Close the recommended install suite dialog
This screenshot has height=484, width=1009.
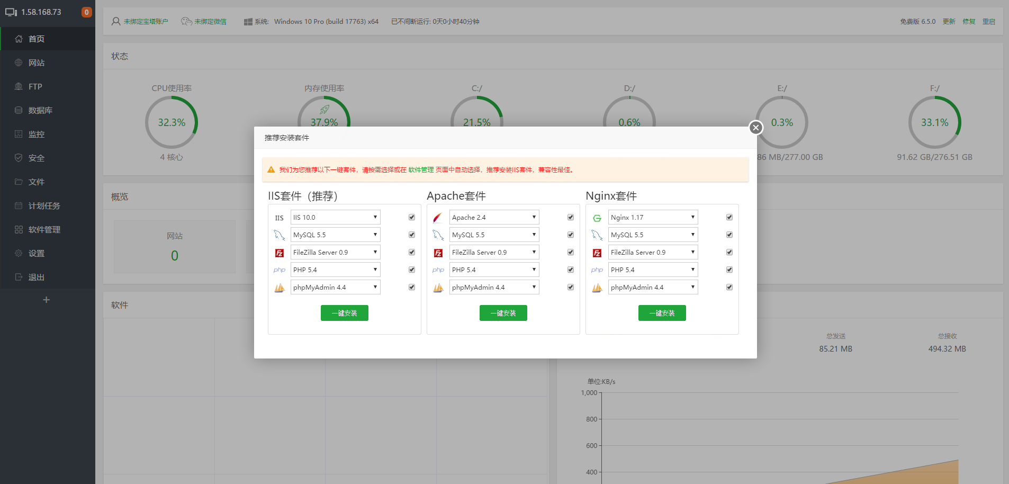756,128
